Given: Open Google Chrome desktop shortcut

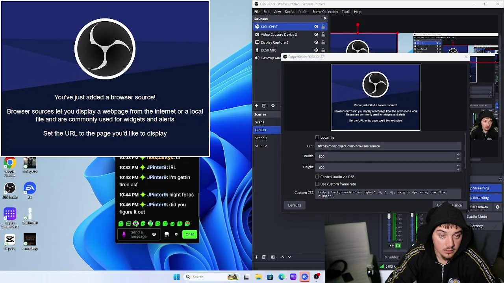Looking at the screenshot, I should 10,167.
